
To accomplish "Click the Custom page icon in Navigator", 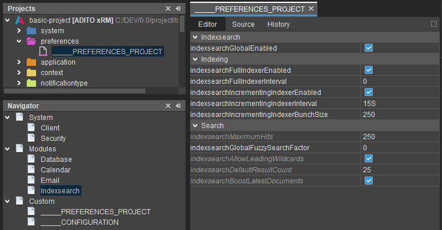I will (19, 201).
